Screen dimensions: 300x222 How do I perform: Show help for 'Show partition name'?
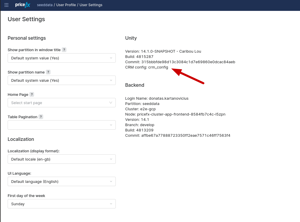48,72
